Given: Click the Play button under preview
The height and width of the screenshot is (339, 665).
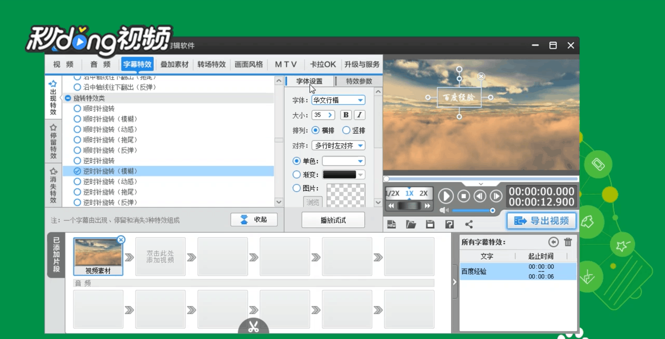Looking at the screenshot, I should (445, 196).
